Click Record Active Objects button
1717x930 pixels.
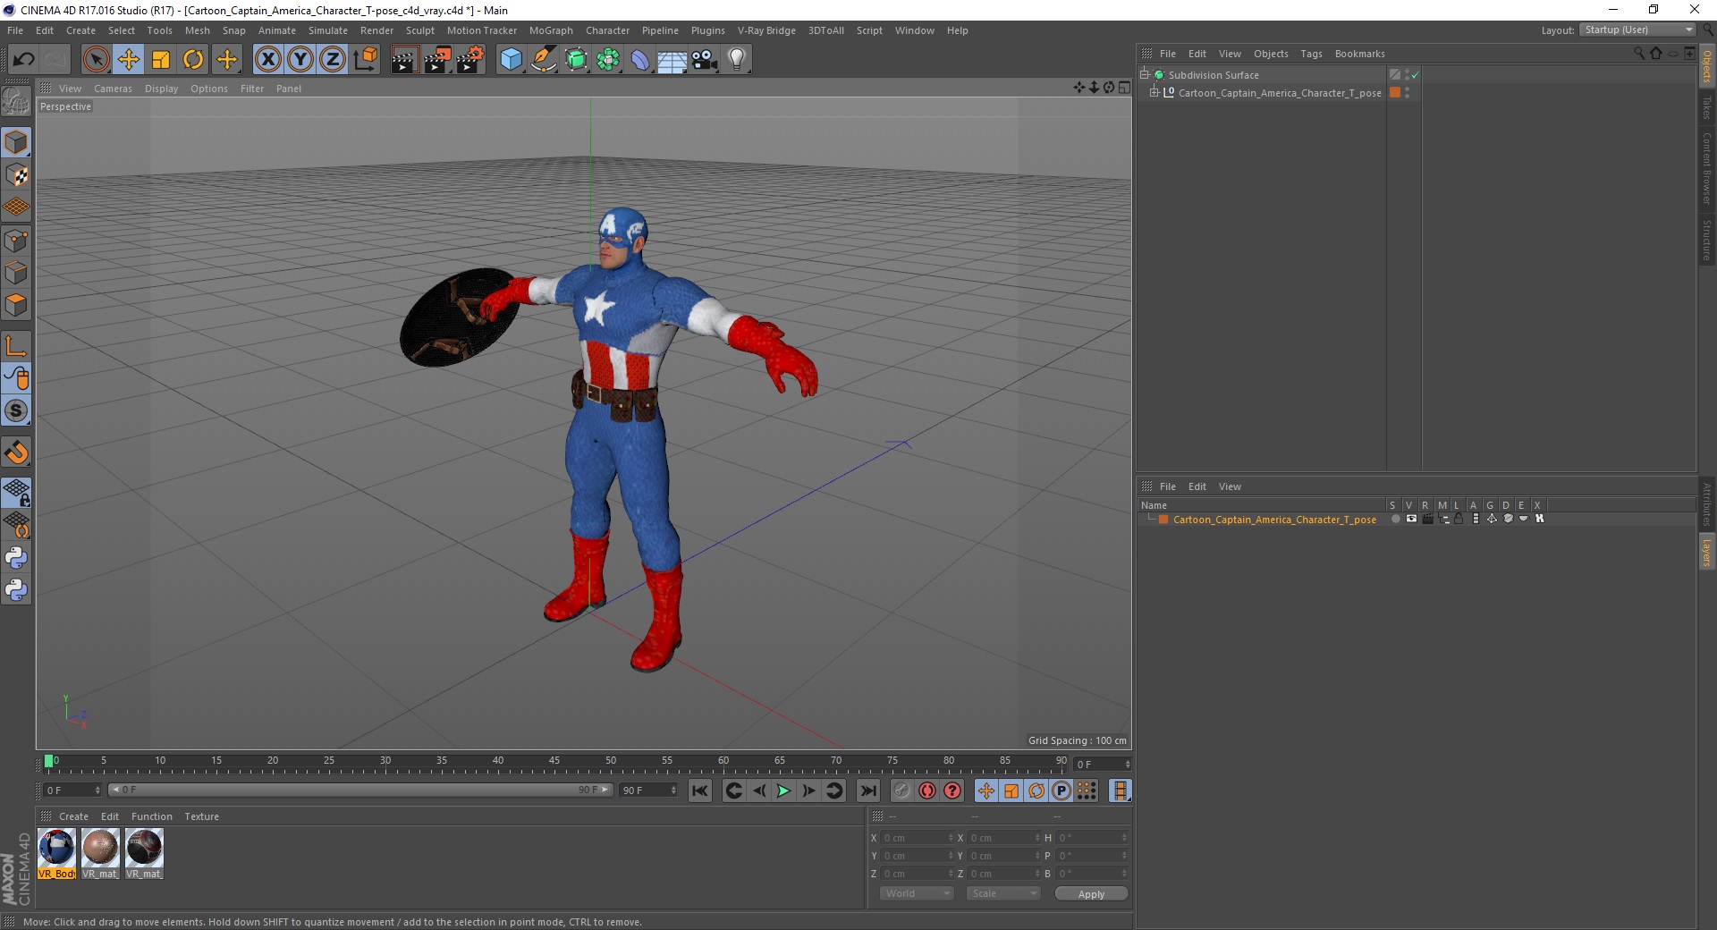902,790
